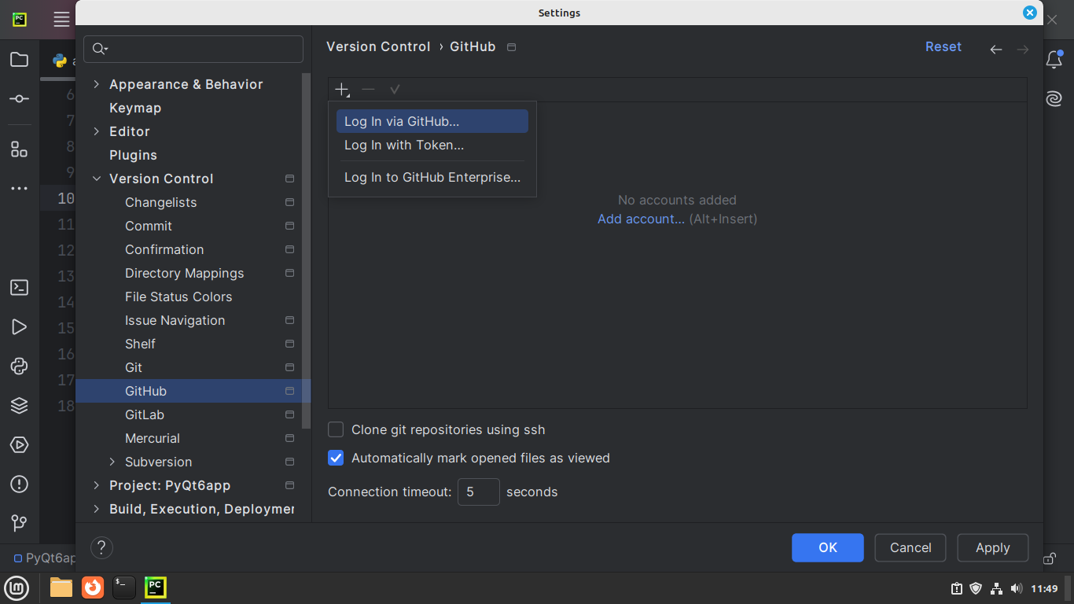The width and height of the screenshot is (1074, 604).
Task: Click the Connection timeout input field
Action: pyautogui.click(x=479, y=492)
